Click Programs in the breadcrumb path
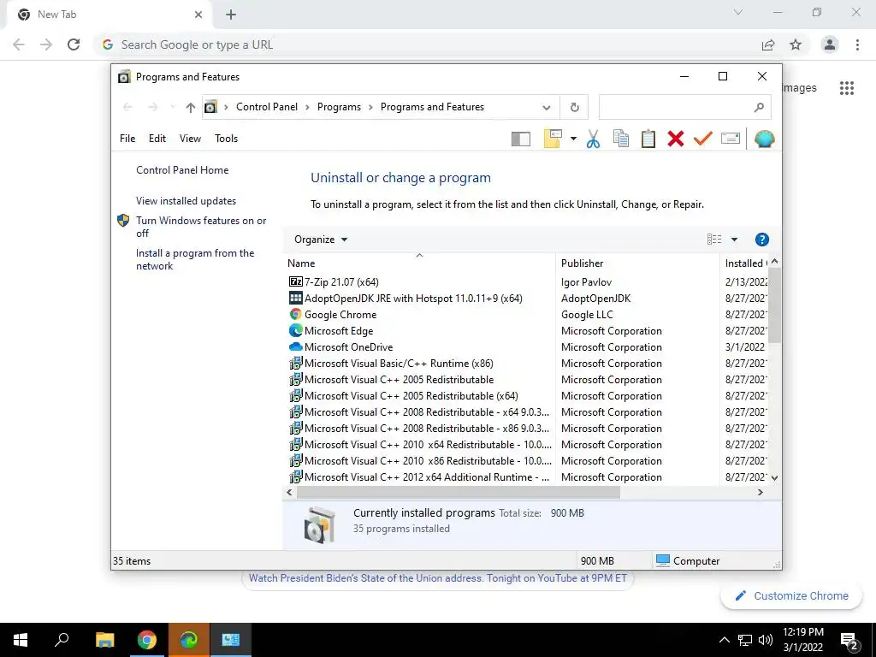Image resolution: width=876 pixels, height=657 pixels. (x=339, y=107)
